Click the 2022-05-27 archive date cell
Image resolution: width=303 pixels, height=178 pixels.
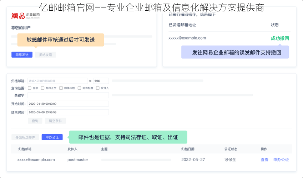[193, 160]
